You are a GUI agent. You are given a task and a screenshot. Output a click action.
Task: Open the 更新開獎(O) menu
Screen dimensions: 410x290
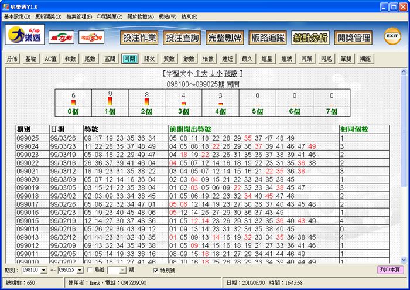click(48, 16)
